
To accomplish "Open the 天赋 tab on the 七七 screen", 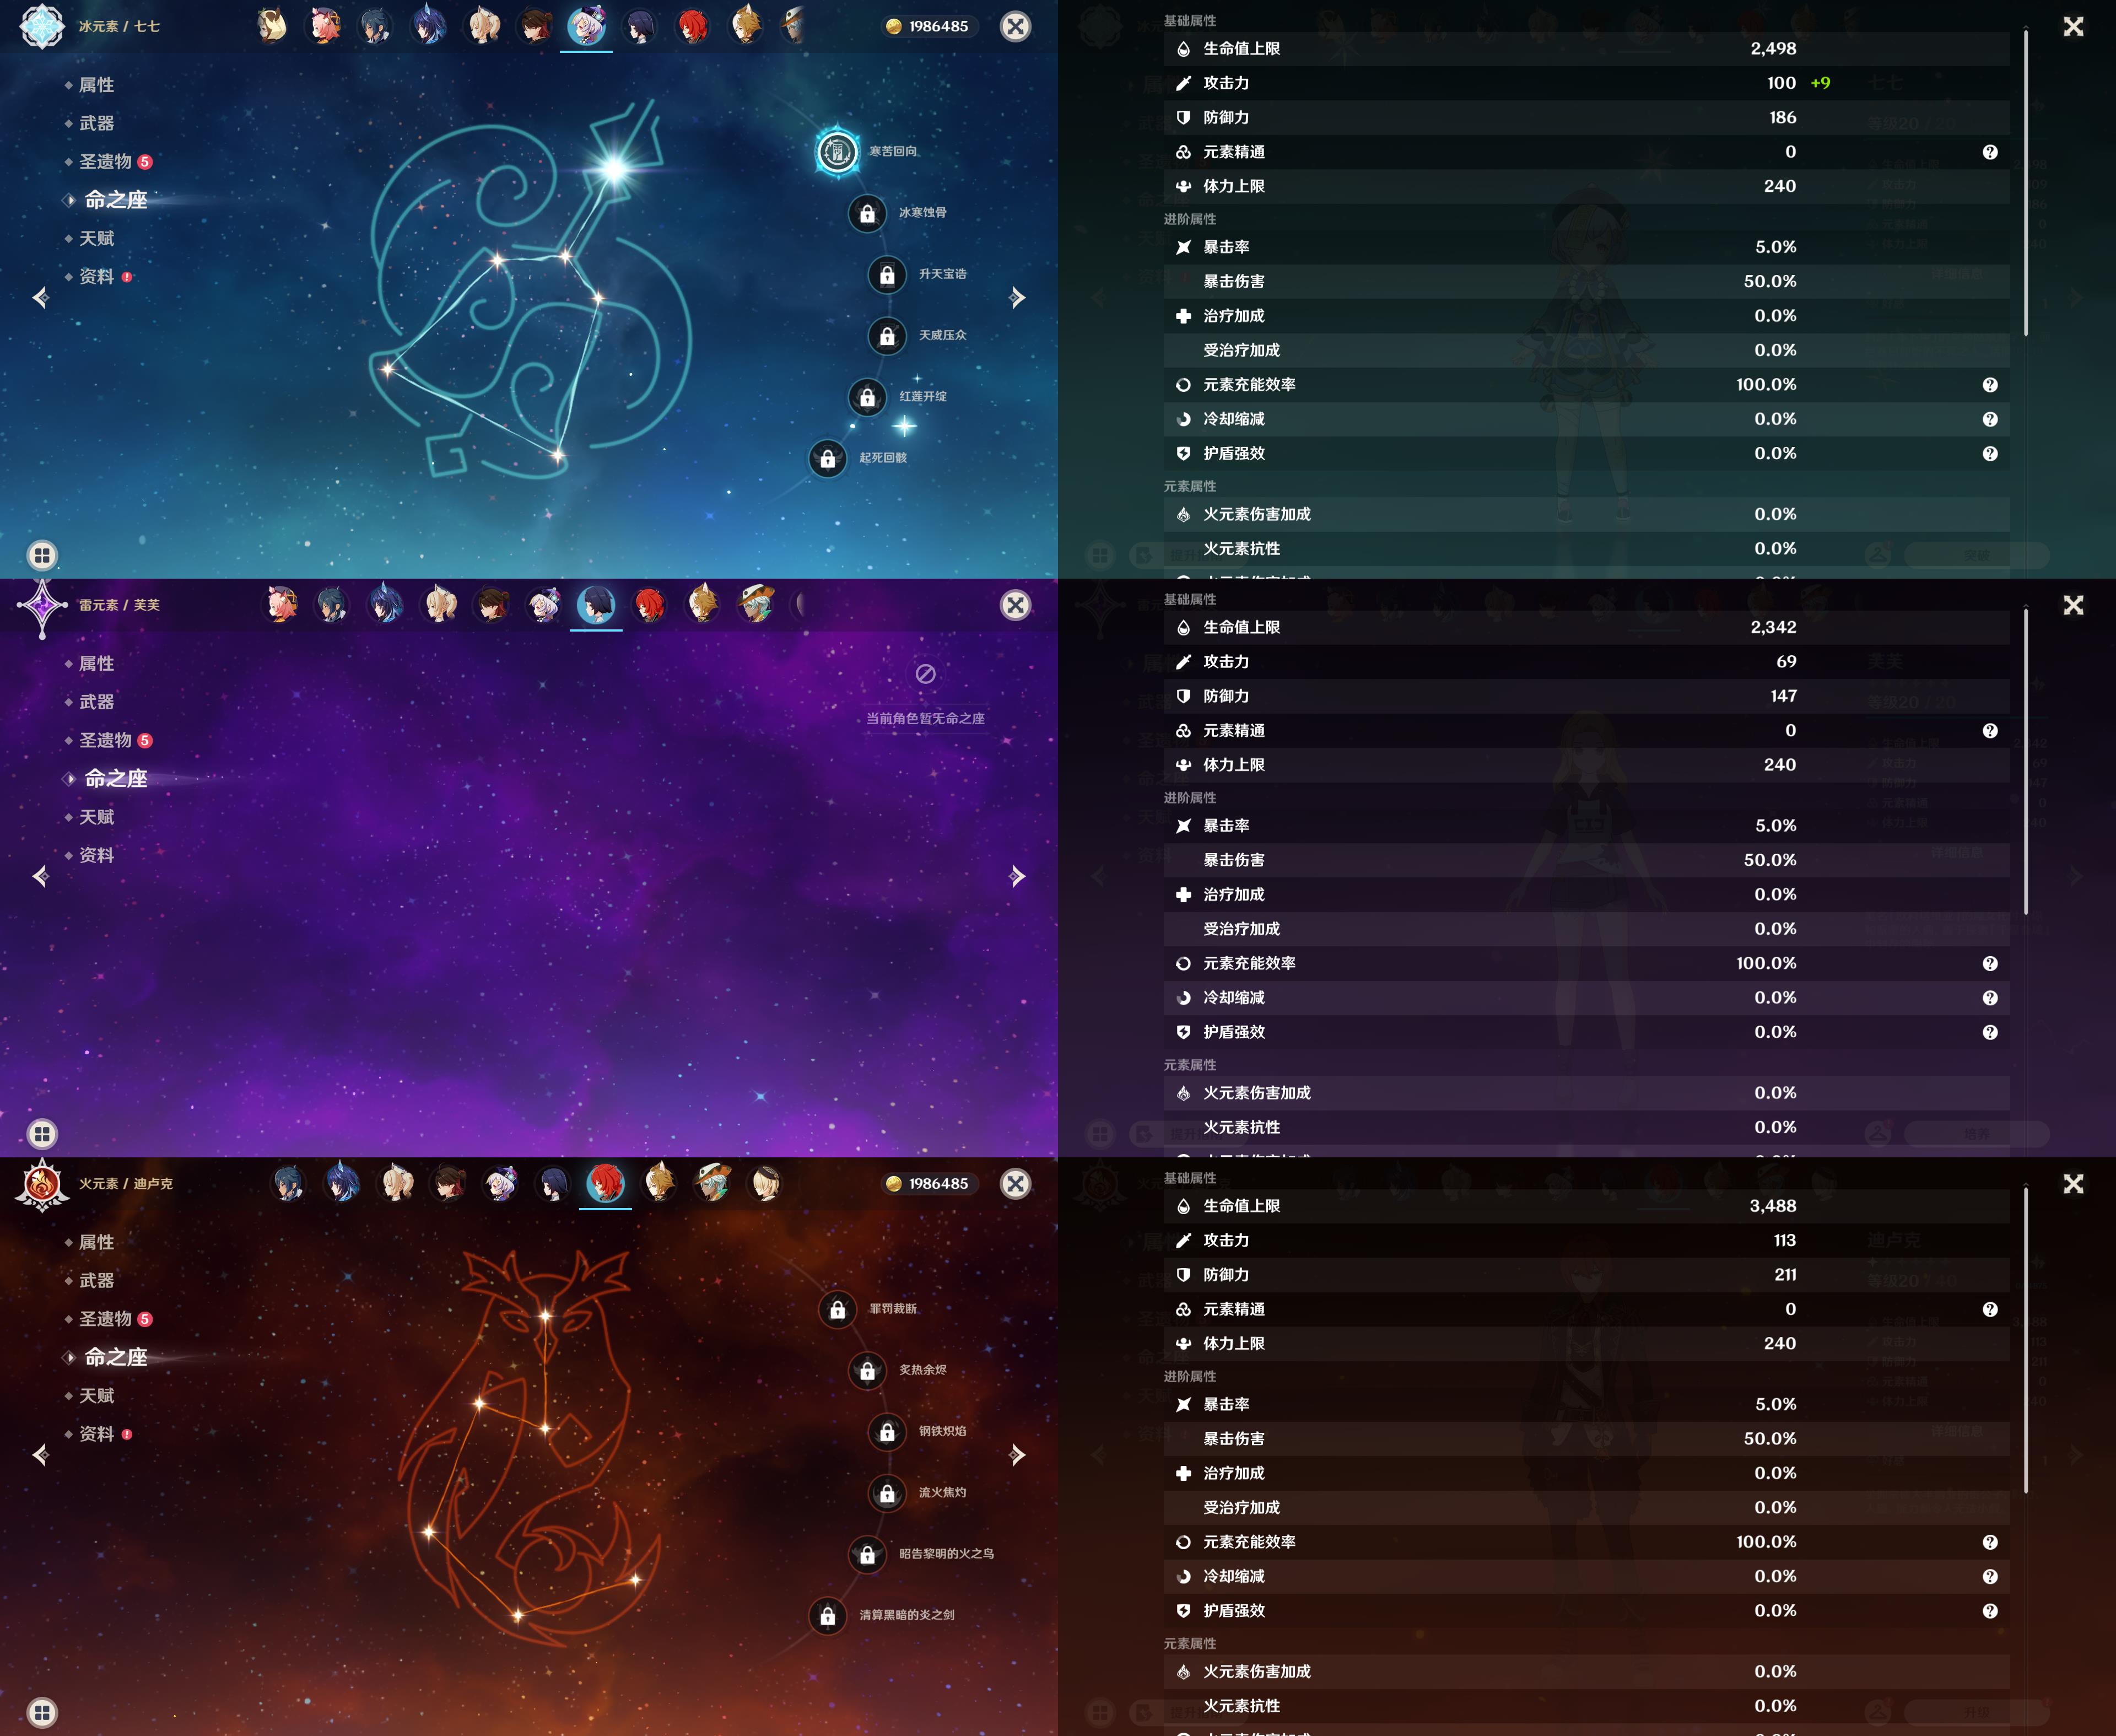I will (97, 238).
